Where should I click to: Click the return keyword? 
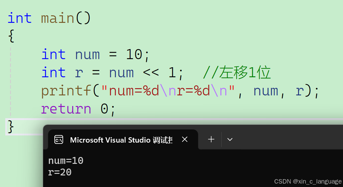(66, 109)
